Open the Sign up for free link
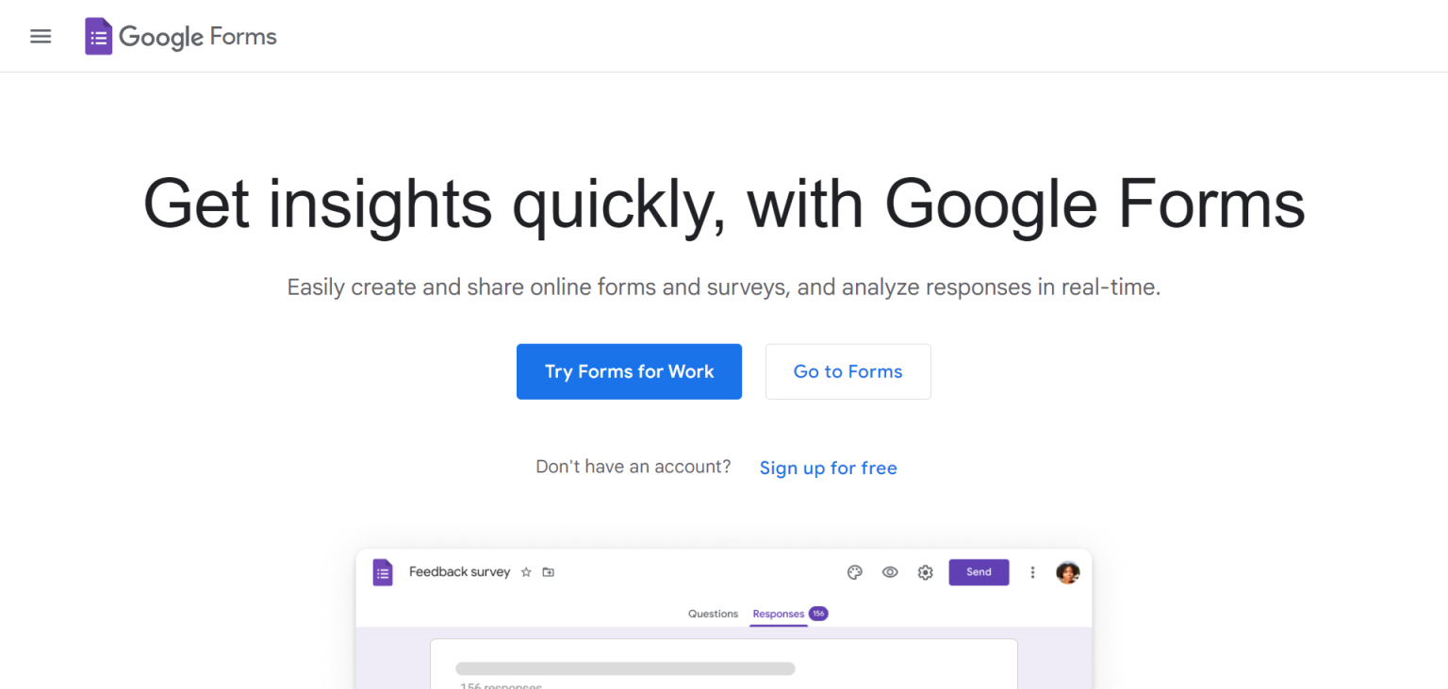The image size is (1448, 689). (828, 468)
